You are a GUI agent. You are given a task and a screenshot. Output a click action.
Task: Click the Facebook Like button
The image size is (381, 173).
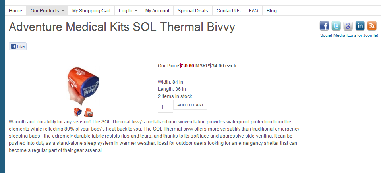(x=17, y=46)
